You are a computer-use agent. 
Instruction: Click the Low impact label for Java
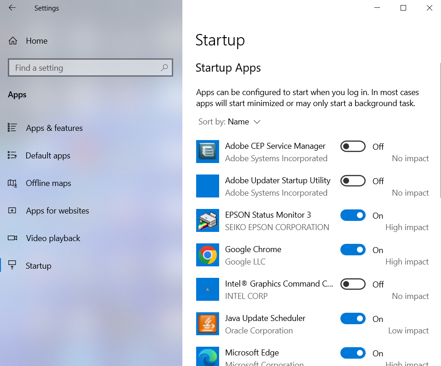408,331
